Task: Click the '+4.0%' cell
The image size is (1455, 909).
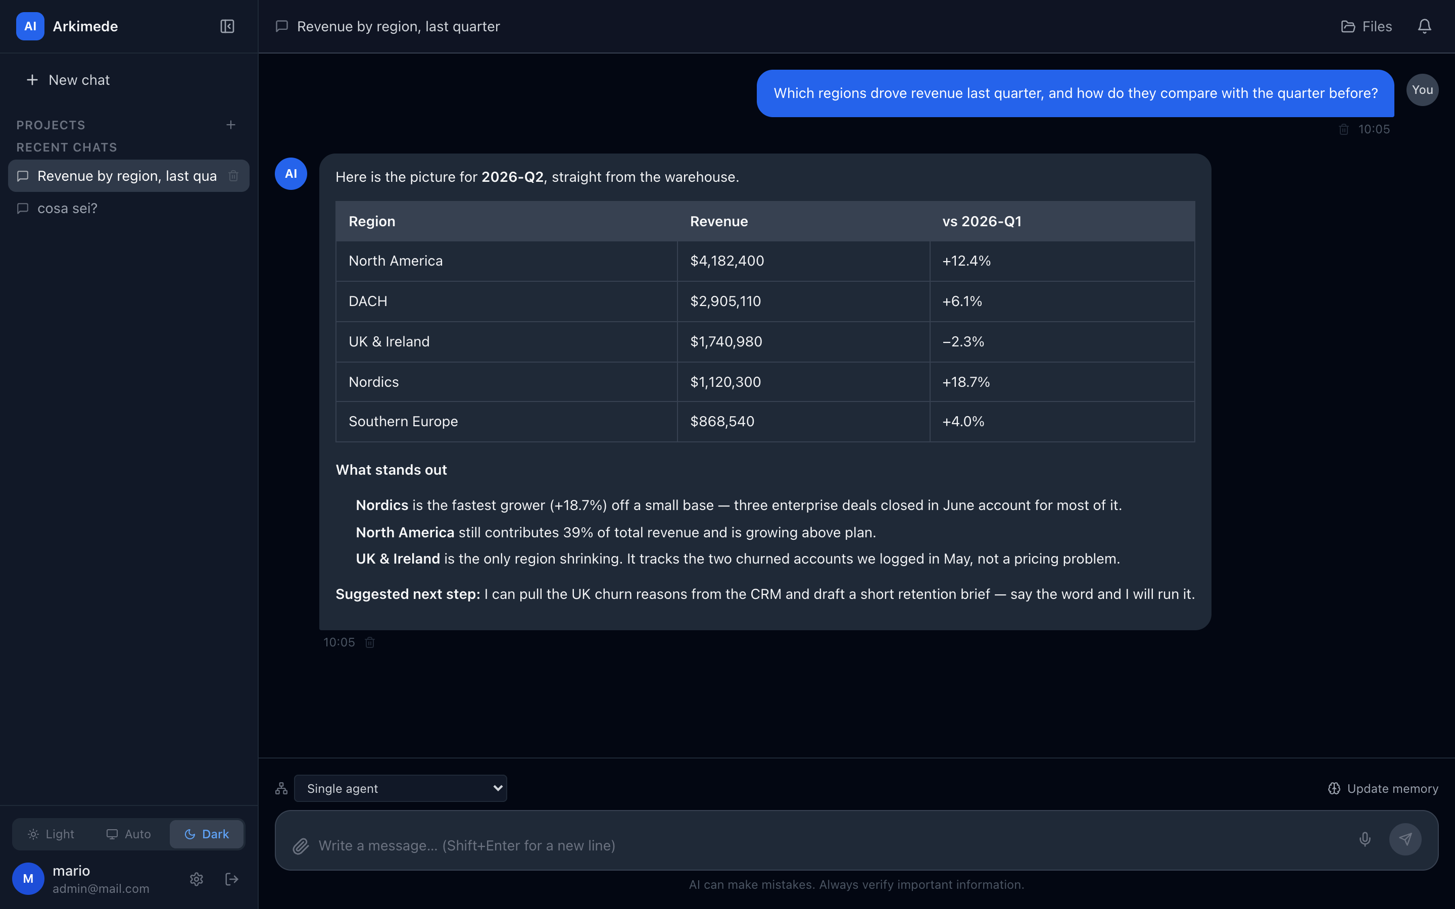Action: (x=1062, y=422)
